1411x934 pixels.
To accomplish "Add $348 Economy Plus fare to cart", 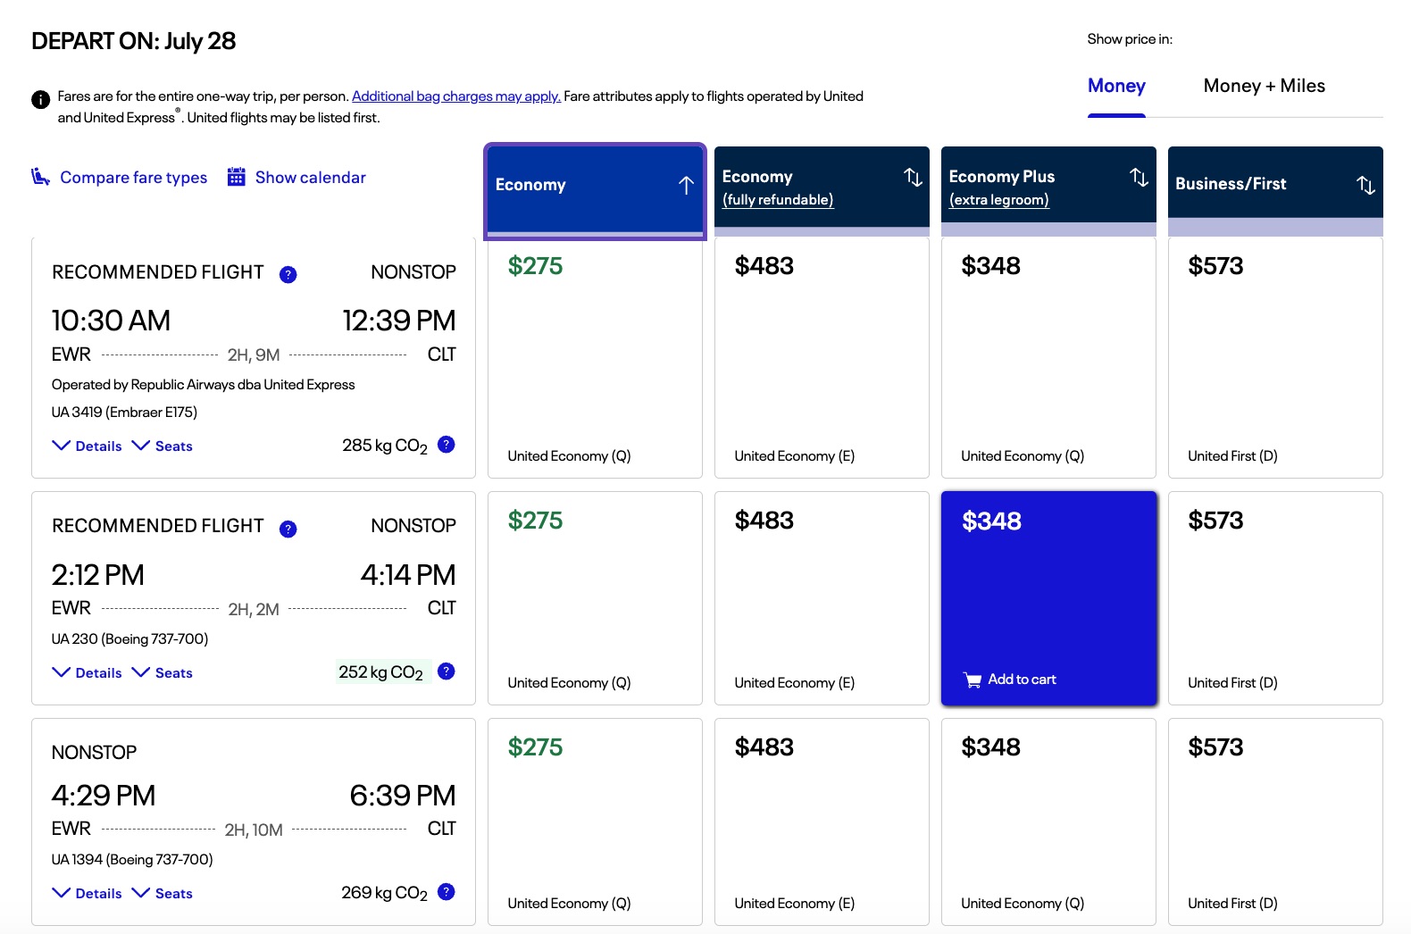I will click(x=1048, y=598).
